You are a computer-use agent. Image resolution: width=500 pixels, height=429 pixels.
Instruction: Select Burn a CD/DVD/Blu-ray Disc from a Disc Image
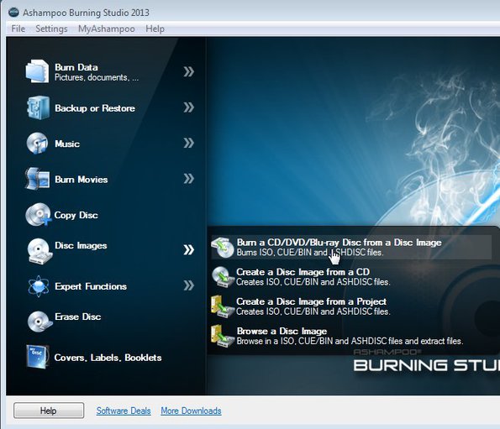[x=350, y=248]
